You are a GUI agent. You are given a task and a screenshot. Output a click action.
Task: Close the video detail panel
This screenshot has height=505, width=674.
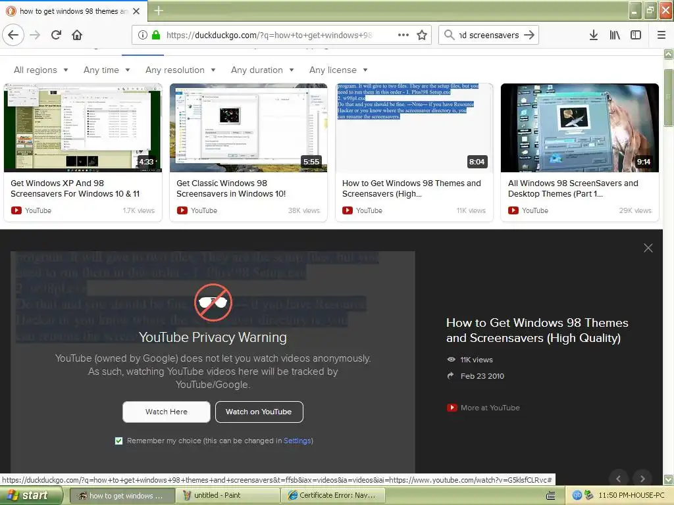648,248
